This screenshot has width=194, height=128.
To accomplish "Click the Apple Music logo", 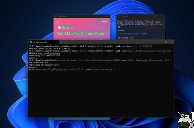I will point(66,27).
